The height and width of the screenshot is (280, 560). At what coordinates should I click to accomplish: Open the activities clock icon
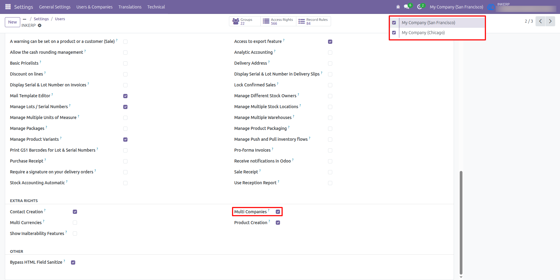pos(420,7)
